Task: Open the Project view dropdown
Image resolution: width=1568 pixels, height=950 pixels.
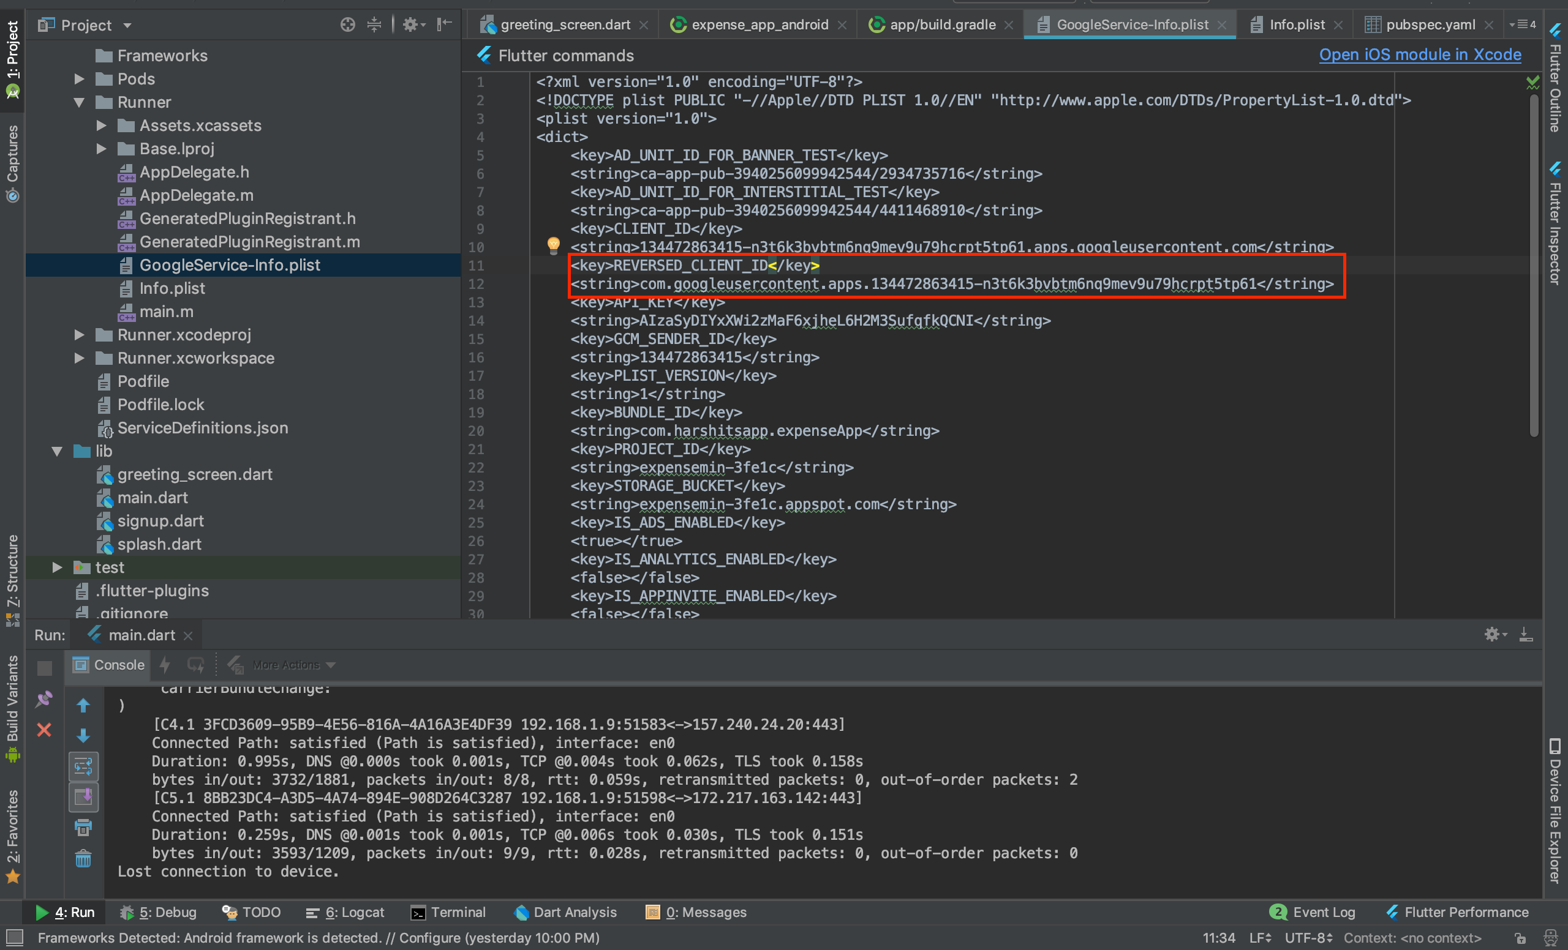Action: click(127, 26)
